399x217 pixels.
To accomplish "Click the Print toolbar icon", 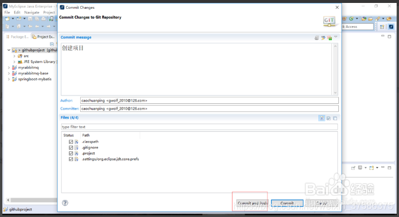I will (x=44, y=19).
